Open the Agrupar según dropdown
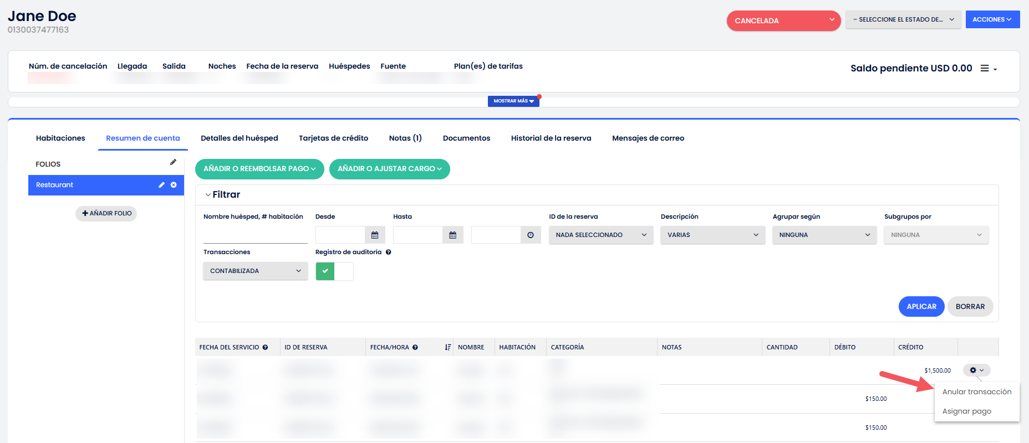The image size is (1029, 443). coord(824,235)
